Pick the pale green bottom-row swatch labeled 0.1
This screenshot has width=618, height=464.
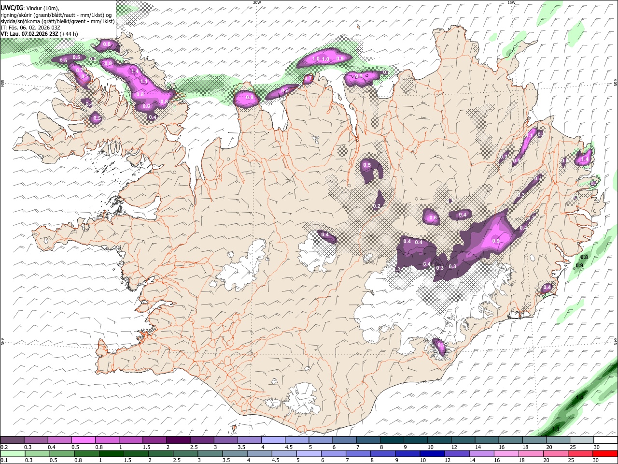(13, 453)
